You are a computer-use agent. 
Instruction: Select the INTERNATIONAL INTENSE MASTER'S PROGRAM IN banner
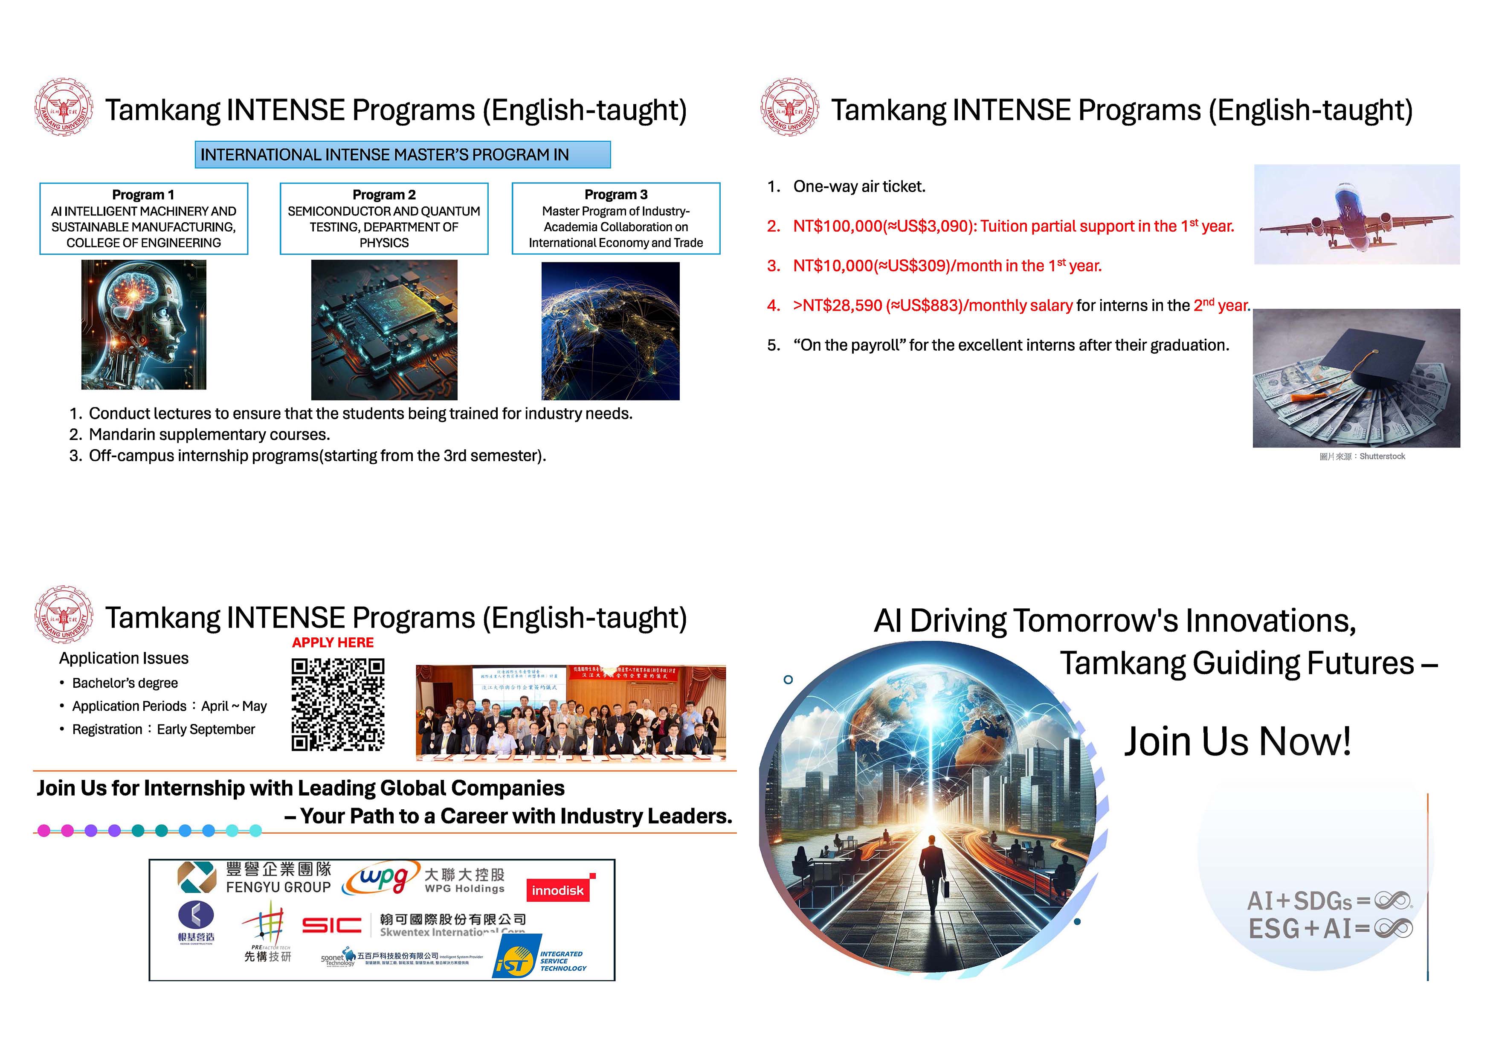403,154
